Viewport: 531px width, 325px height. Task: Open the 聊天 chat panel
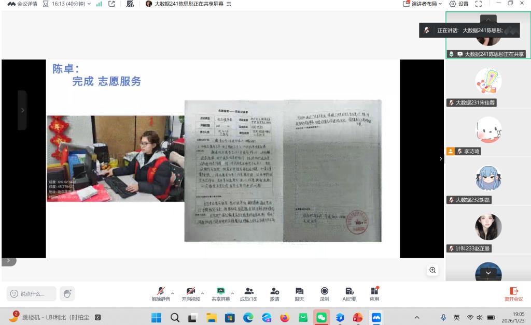(299, 294)
